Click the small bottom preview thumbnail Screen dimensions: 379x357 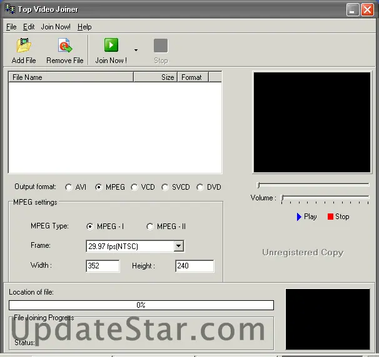pyautogui.click(x=328, y=319)
